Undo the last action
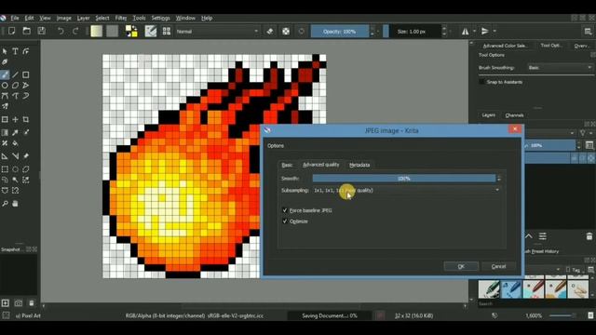Viewport: 596px width, 335px height. pyautogui.click(x=61, y=31)
